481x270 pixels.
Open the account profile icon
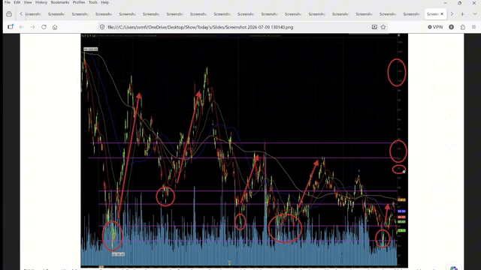click(x=451, y=27)
